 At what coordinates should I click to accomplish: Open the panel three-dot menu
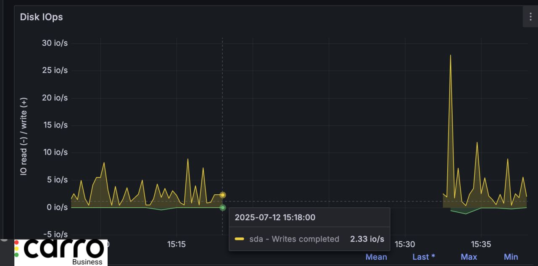[530, 17]
